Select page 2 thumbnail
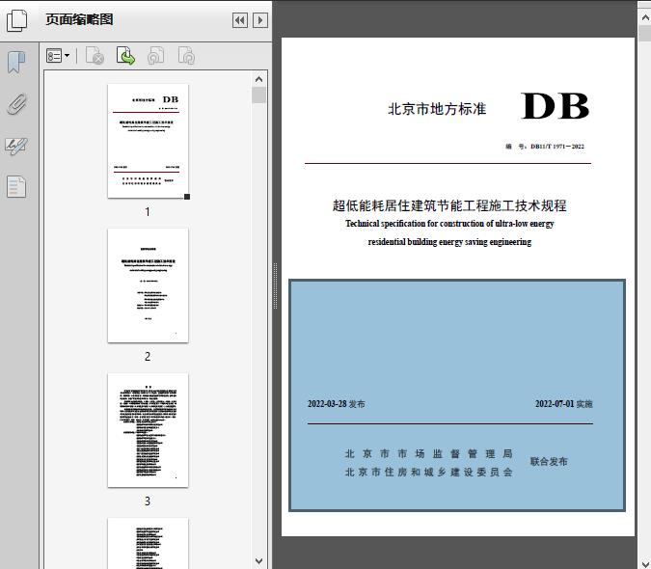 pos(148,285)
